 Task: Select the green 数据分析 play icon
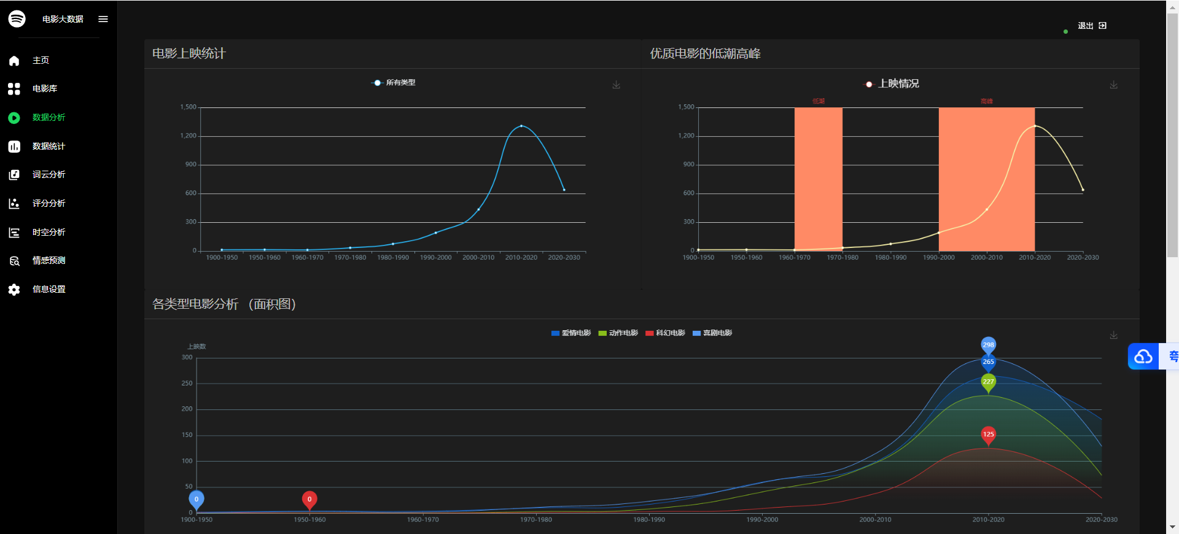click(14, 118)
